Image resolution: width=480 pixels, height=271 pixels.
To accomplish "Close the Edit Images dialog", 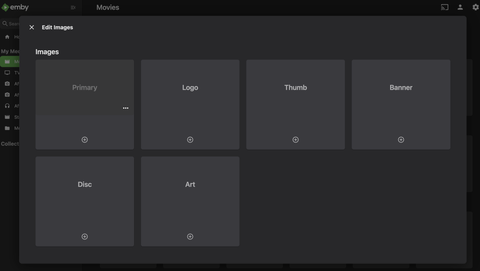I will (32, 27).
